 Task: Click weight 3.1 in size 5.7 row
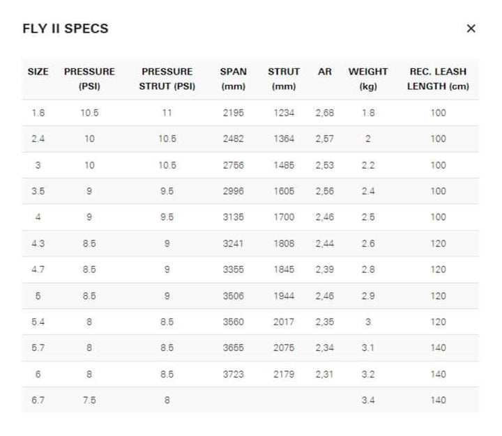coord(367,348)
